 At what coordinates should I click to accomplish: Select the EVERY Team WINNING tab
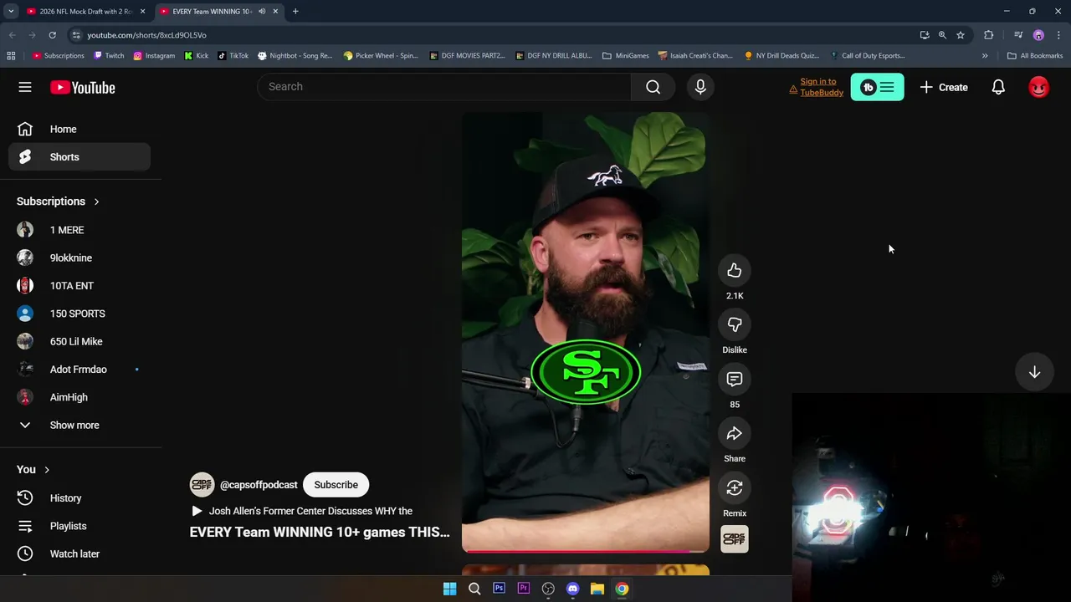tap(212, 12)
